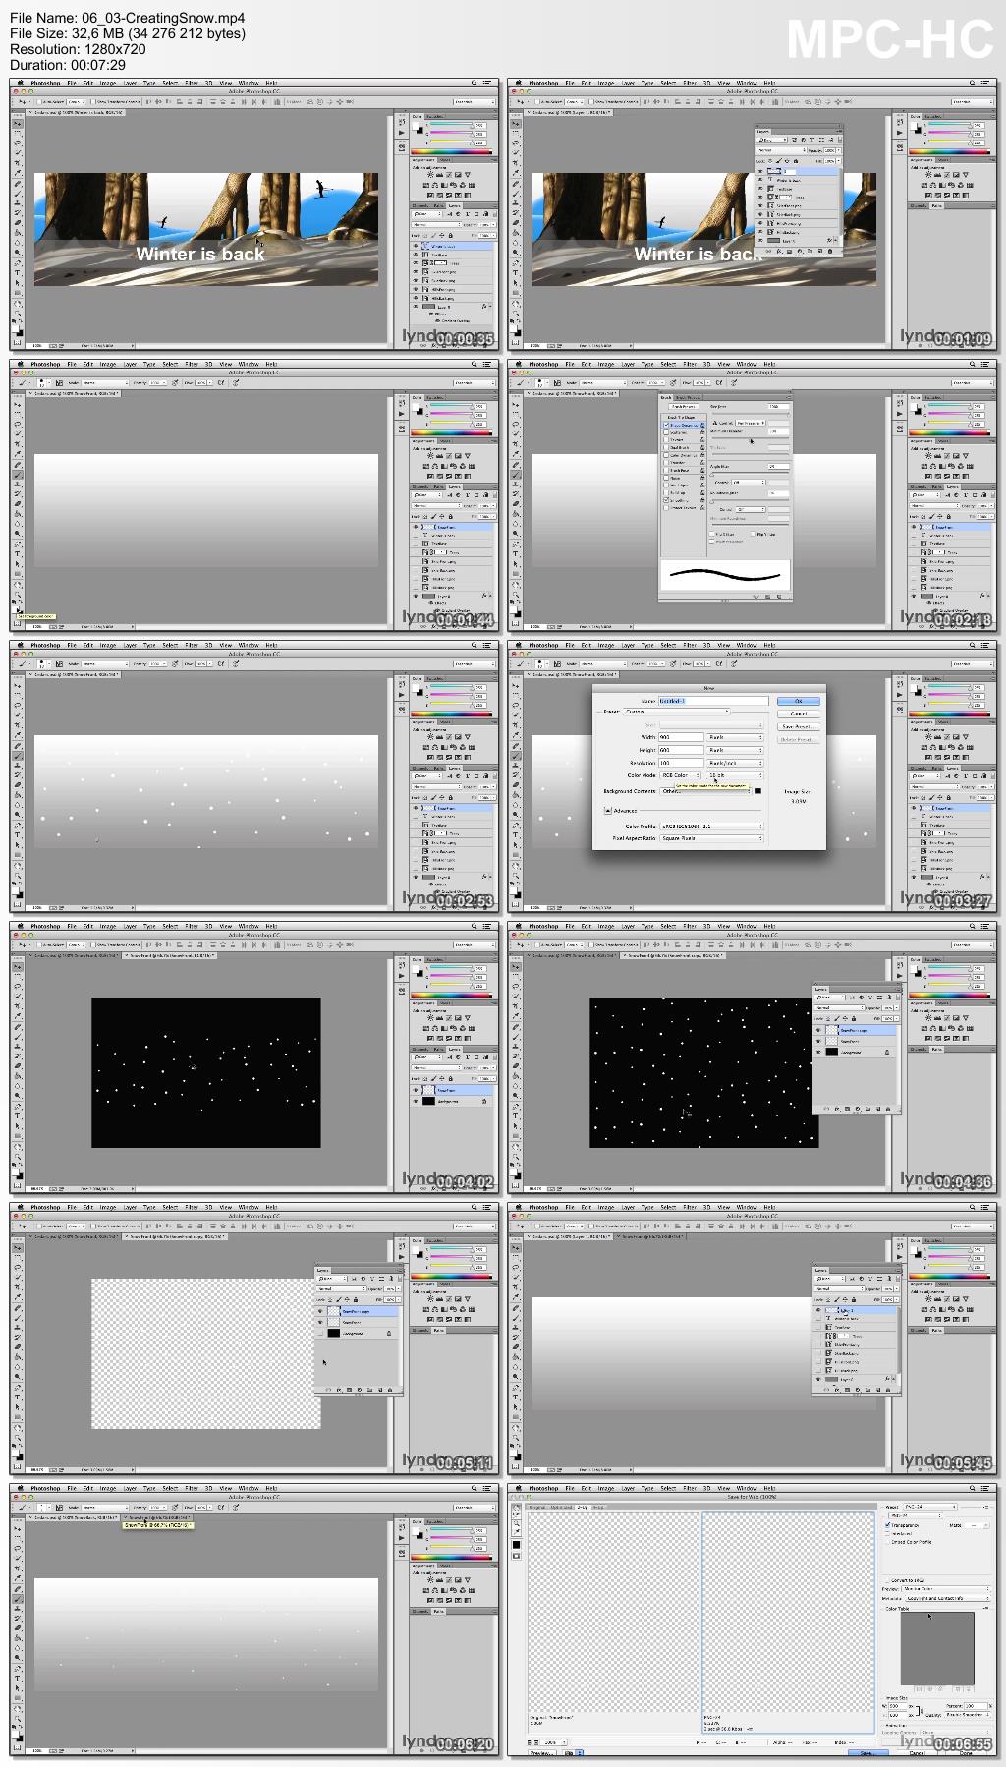Select the Zoom tool in the 00:03:27 frame toolbar
1006x1767 pixels.
click(x=516, y=876)
